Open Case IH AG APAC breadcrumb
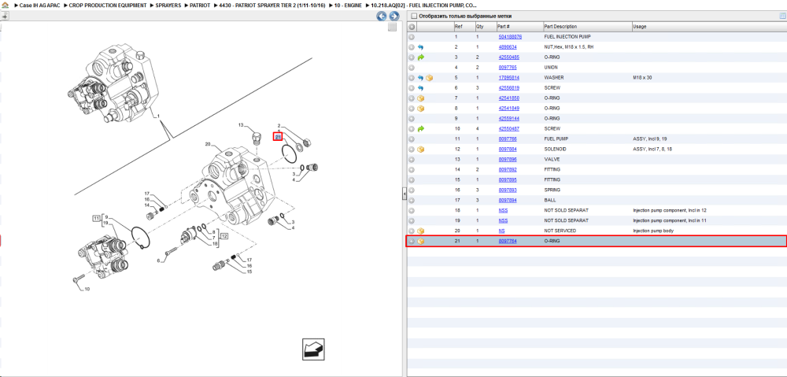The image size is (787, 377). (39, 5)
